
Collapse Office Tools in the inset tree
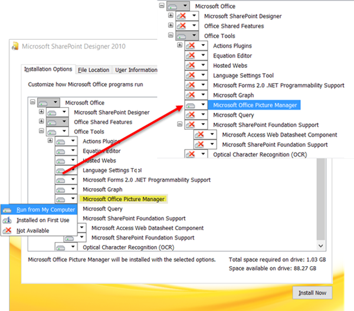pos(171,35)
